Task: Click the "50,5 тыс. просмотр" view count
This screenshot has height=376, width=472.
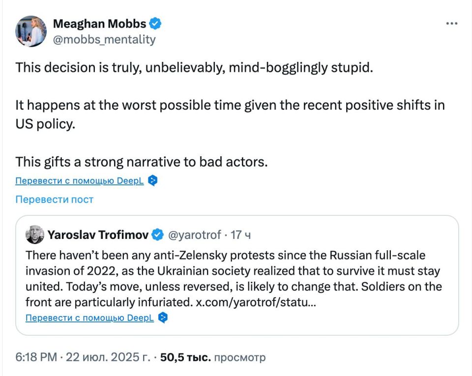Action: [x=213, y=357]
